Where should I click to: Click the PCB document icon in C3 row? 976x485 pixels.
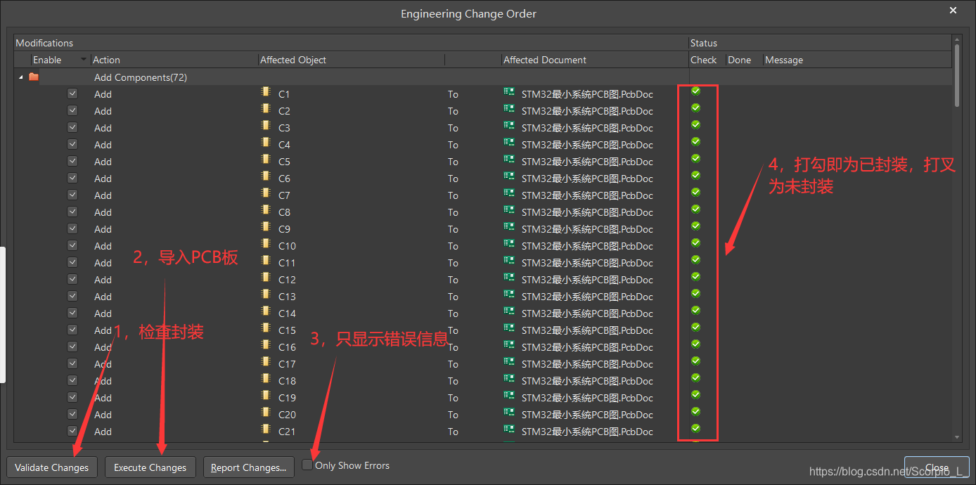509,127
